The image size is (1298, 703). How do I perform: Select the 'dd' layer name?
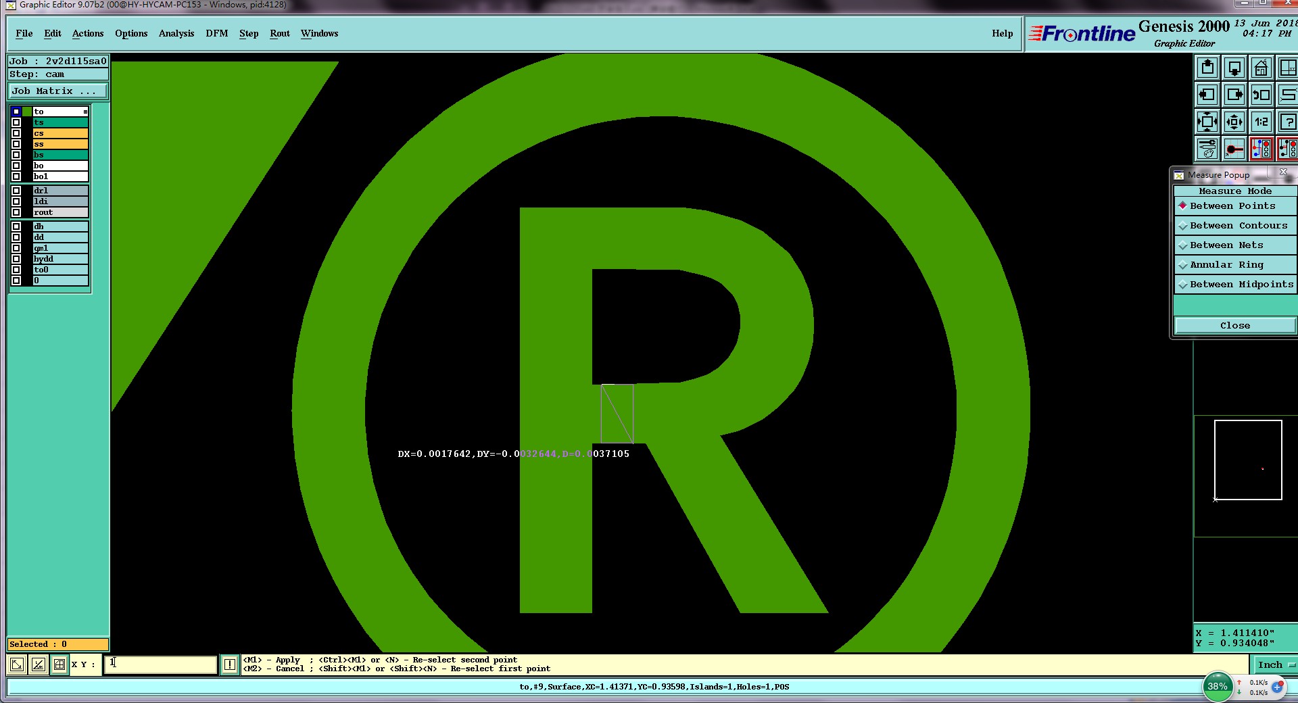coord(60,237)
